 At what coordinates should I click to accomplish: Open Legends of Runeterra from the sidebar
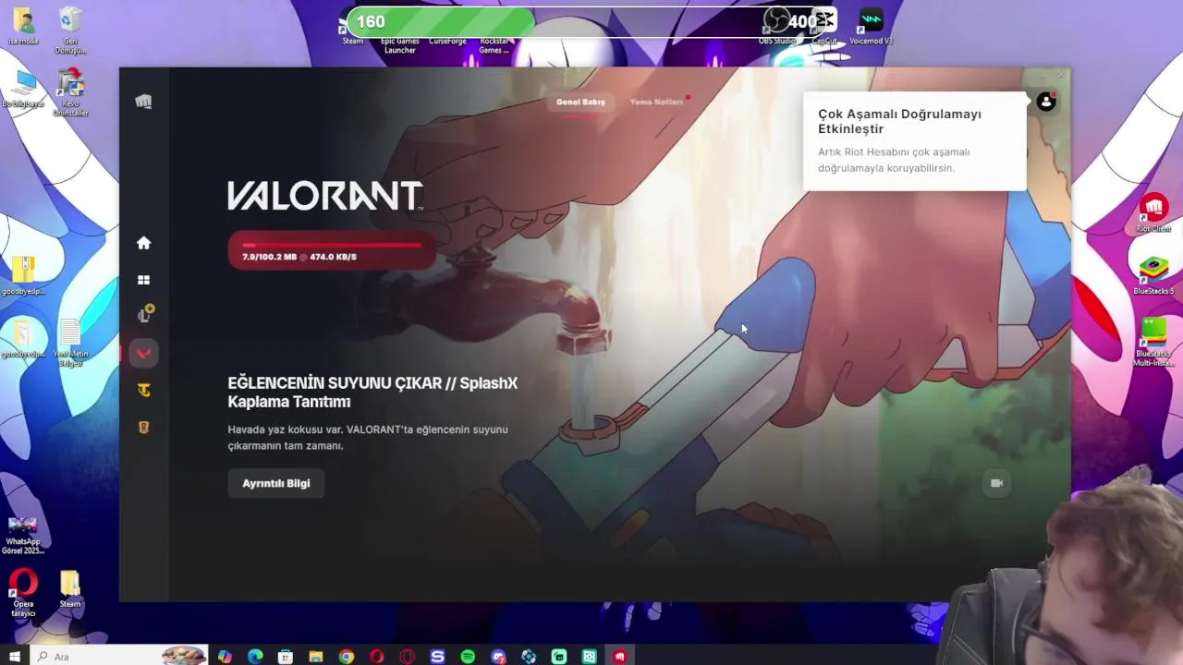pos(143,427)
